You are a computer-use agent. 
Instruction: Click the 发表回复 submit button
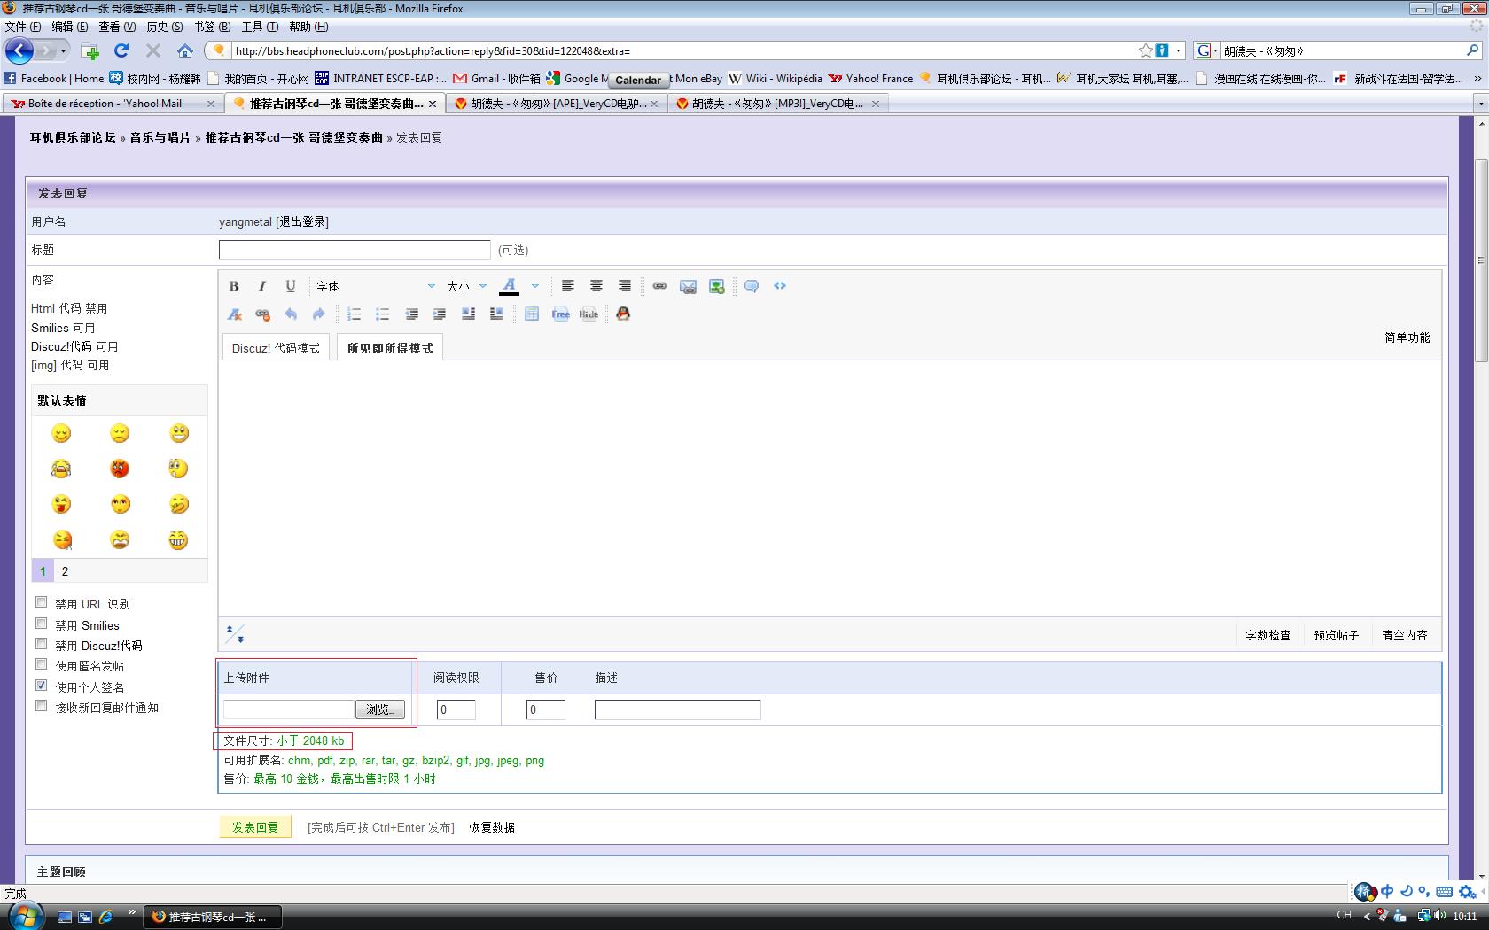point(255,827)
